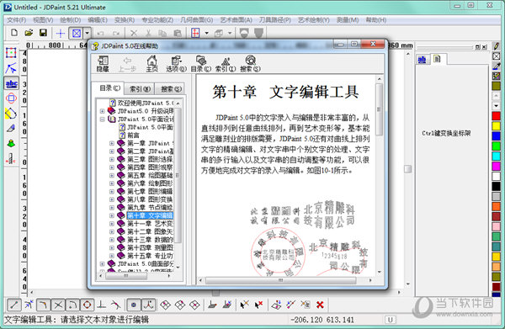Pick the cyan color swatch
The image size is (505, 329).
click(496, 157)
